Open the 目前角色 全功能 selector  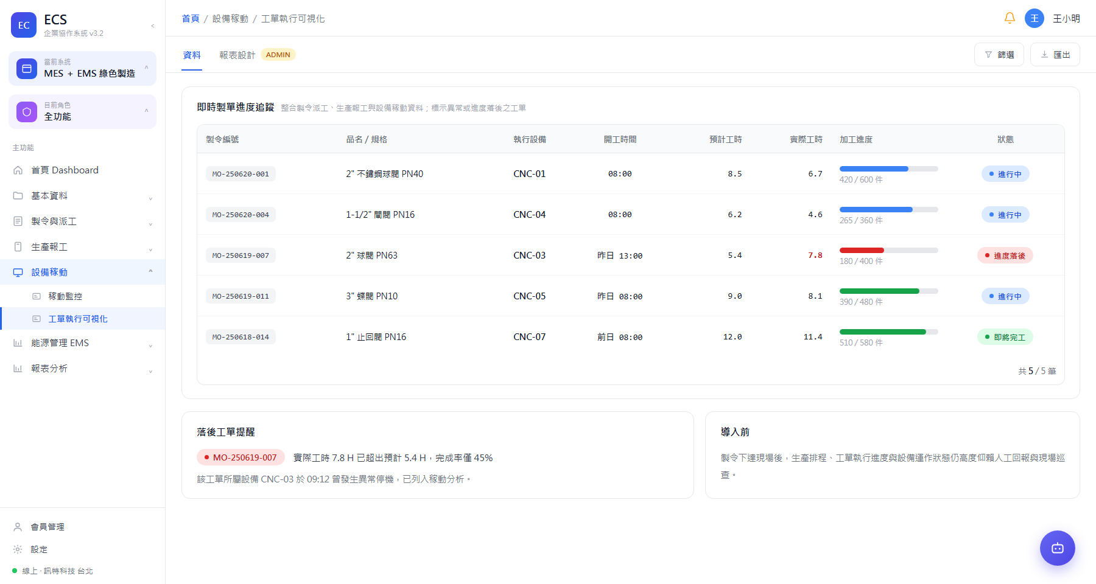83,111
